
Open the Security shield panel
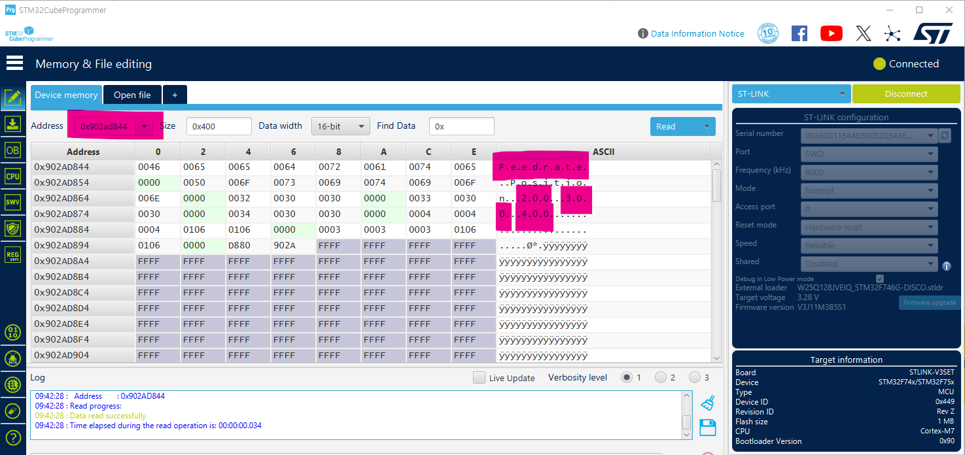pyautogui.click(x=13, y=228)
